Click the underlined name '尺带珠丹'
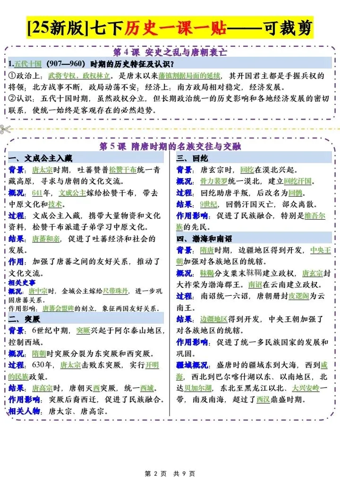 pyautogui.click(x=115, y=291)
